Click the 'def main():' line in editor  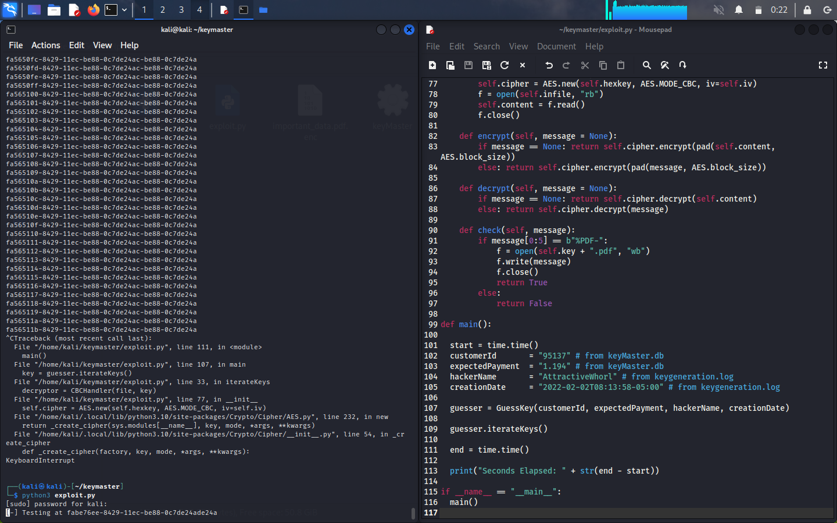[x=466, y=324]
